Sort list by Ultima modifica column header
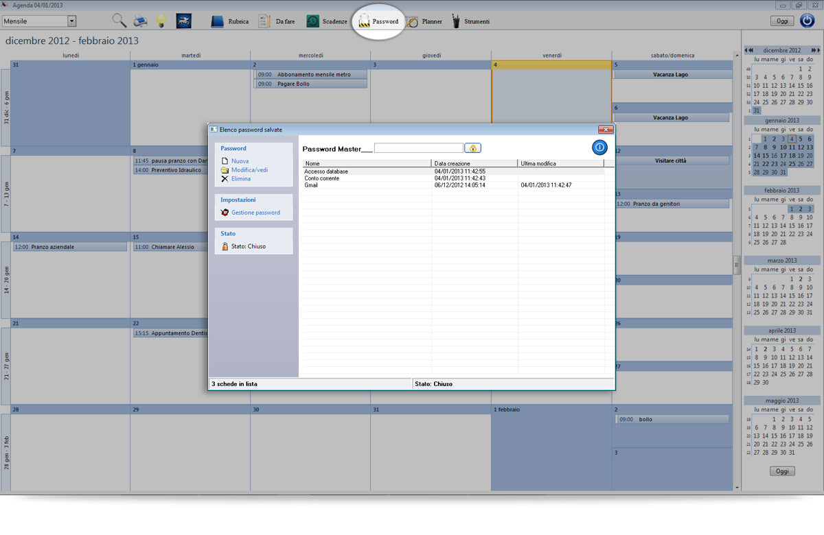The height and width of the screenshot is (535, 824). pos(561,163)
